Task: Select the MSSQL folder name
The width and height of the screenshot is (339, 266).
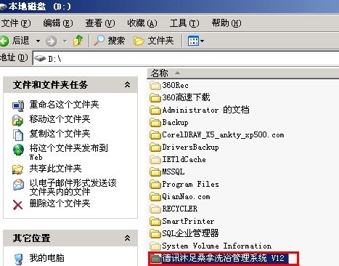Action: click(x=173, y=172)
